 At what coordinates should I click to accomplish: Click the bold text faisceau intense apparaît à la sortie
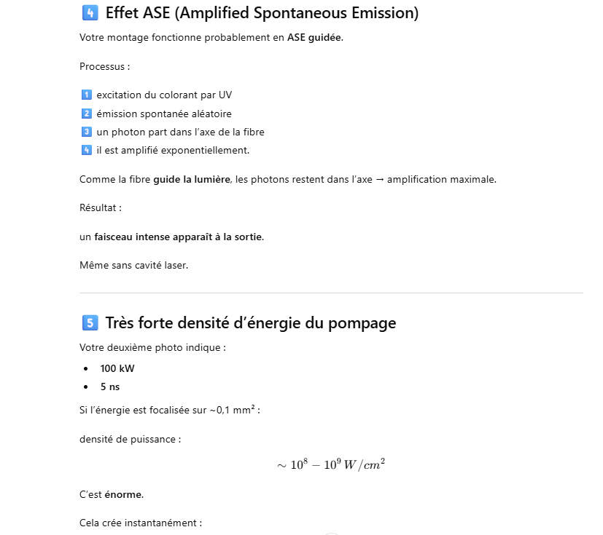click(x=179, y=237)
